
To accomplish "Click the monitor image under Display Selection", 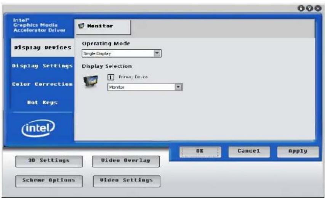I will (x=91, y=81).
